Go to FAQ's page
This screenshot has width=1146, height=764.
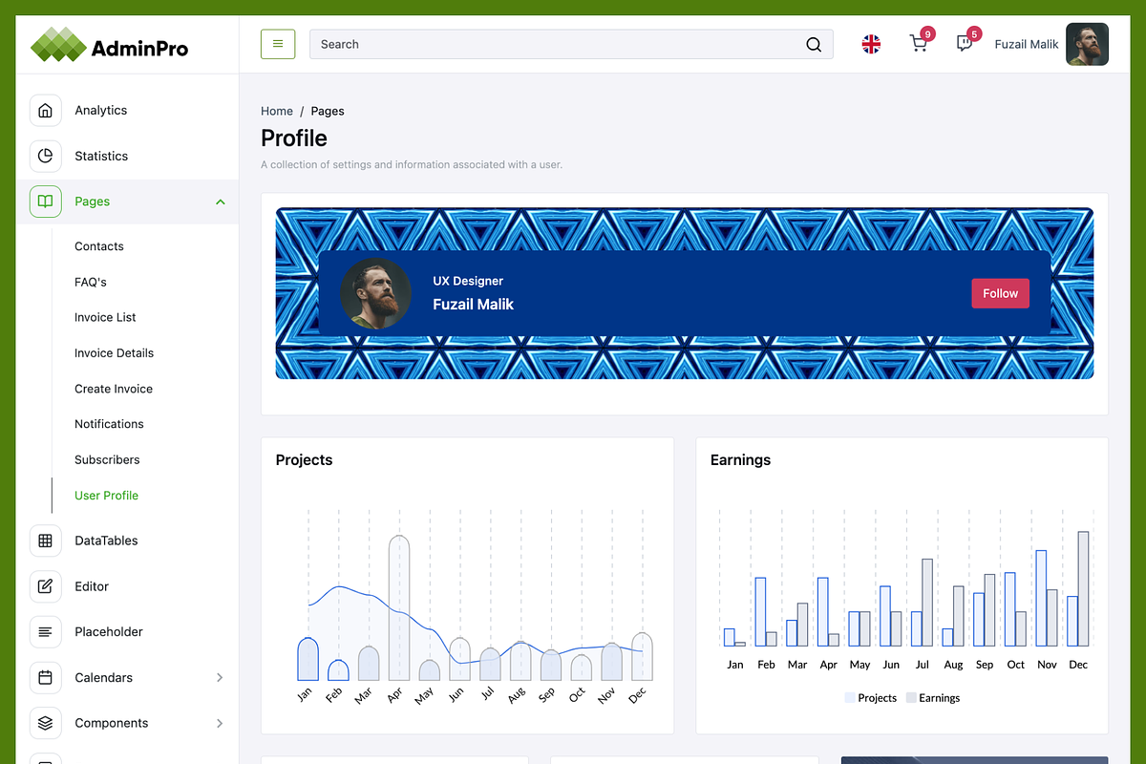pos(91,282)
